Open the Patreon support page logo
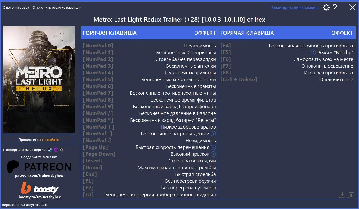Image resolution: width=359 pixels, height=209 pixels. point(39,167)
